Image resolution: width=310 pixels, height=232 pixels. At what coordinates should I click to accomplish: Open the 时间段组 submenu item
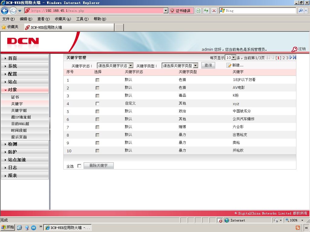point(25,130)
